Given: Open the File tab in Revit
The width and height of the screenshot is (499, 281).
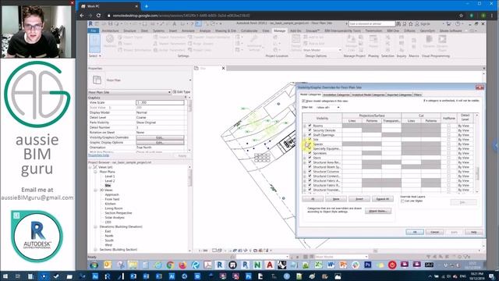Looking at the screenshot, I should click(94, 30).
